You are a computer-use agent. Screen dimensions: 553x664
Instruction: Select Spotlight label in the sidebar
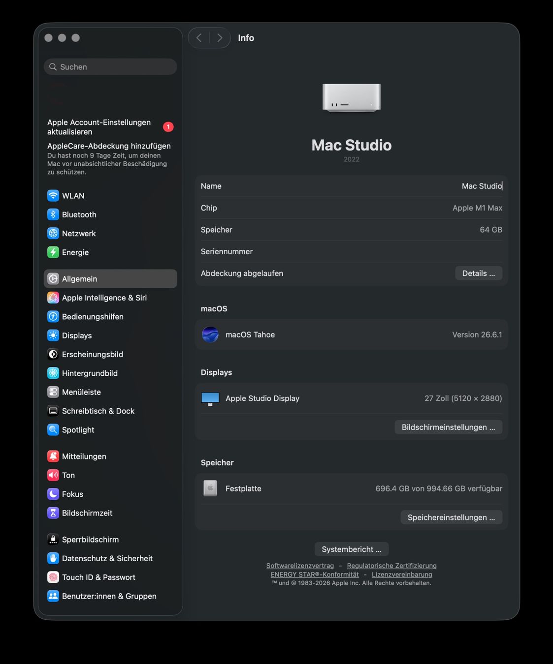pos(78,430)
